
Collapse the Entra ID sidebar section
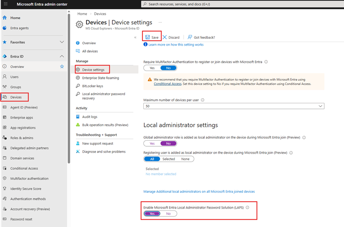click(x=62, y=56)
